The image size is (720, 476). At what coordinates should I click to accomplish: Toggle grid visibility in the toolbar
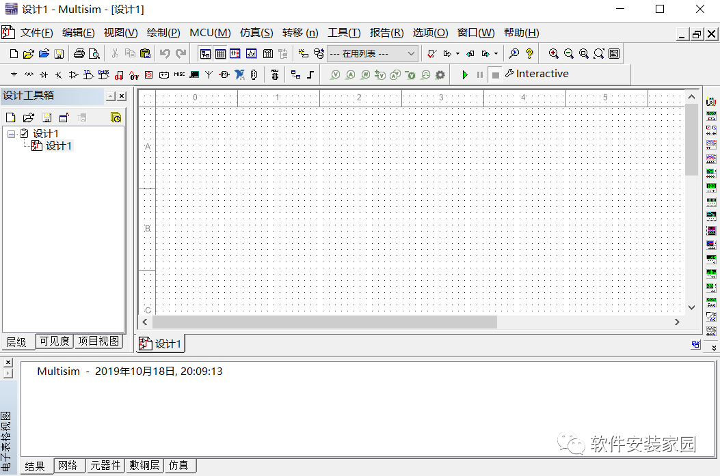point(219,53)
